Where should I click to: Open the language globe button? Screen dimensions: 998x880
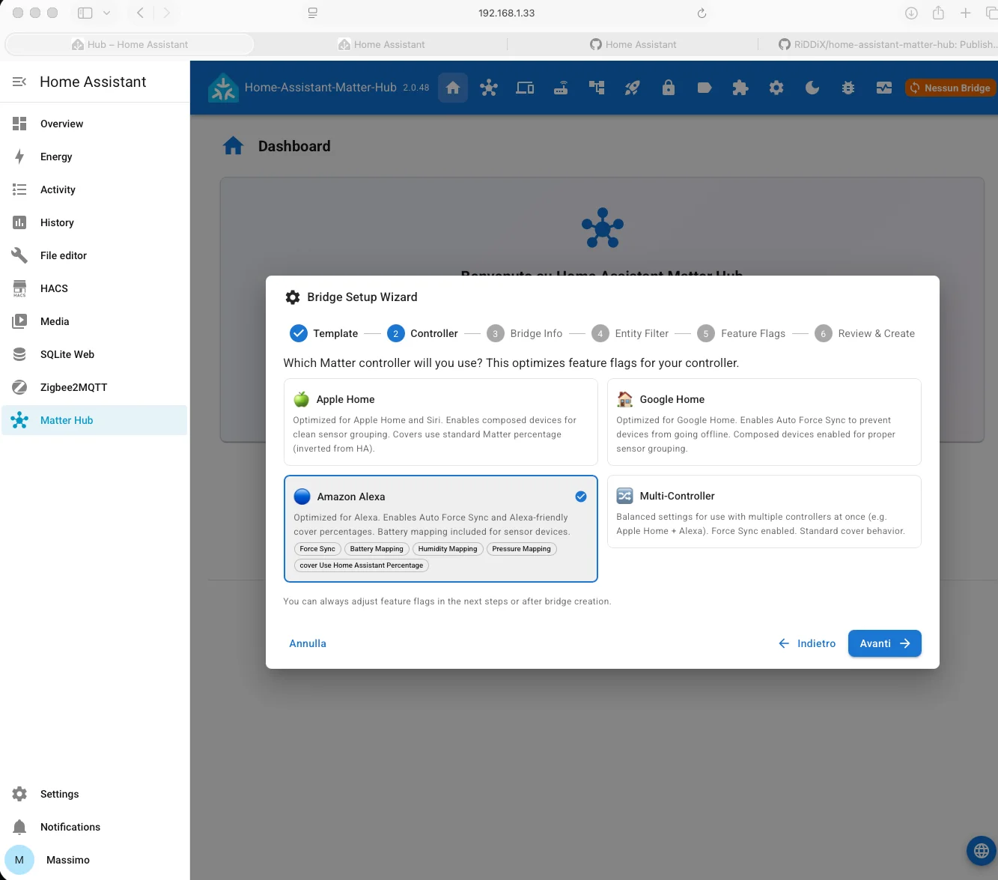[982, 851]
